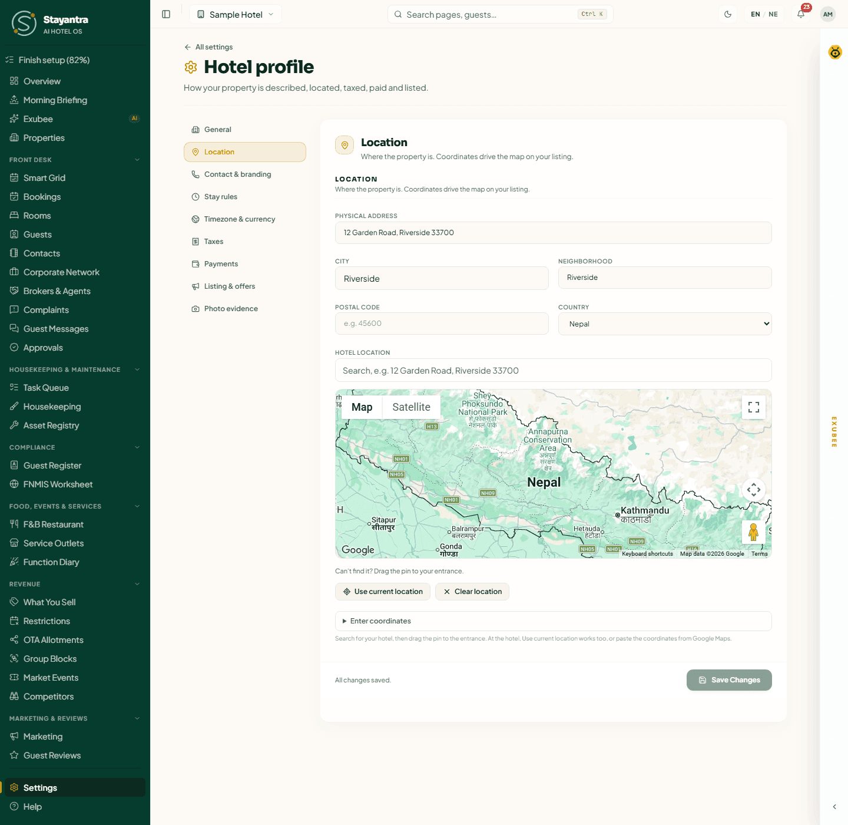
Task: Open global search pages, guests box
Action: (x=500, y=14)
